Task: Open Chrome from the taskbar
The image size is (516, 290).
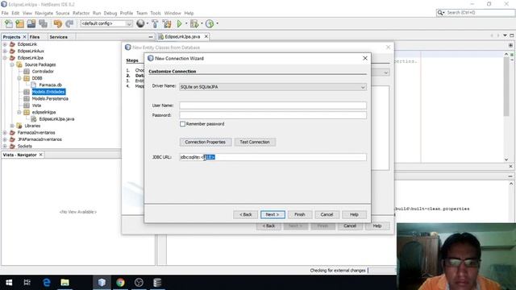Action: pos(120,283)
